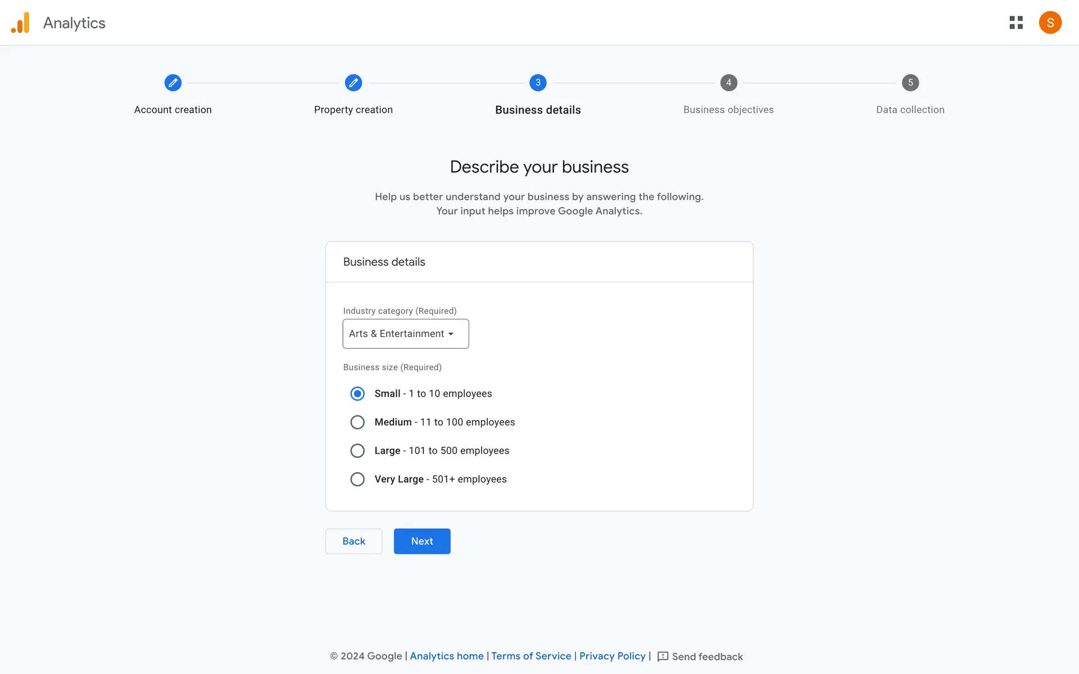Select Medium 11 to 100 employees option
The height and width of the screenshot is (674, 1079).
(x=357, y=422)
